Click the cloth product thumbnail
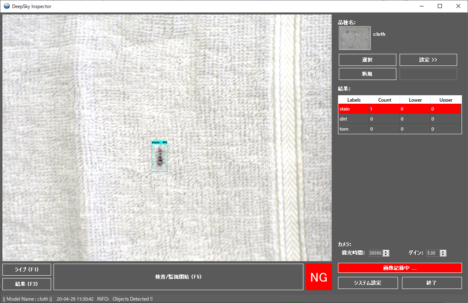Screen dimensions: 468x303 pyautogui.click(x=355, y=38)
